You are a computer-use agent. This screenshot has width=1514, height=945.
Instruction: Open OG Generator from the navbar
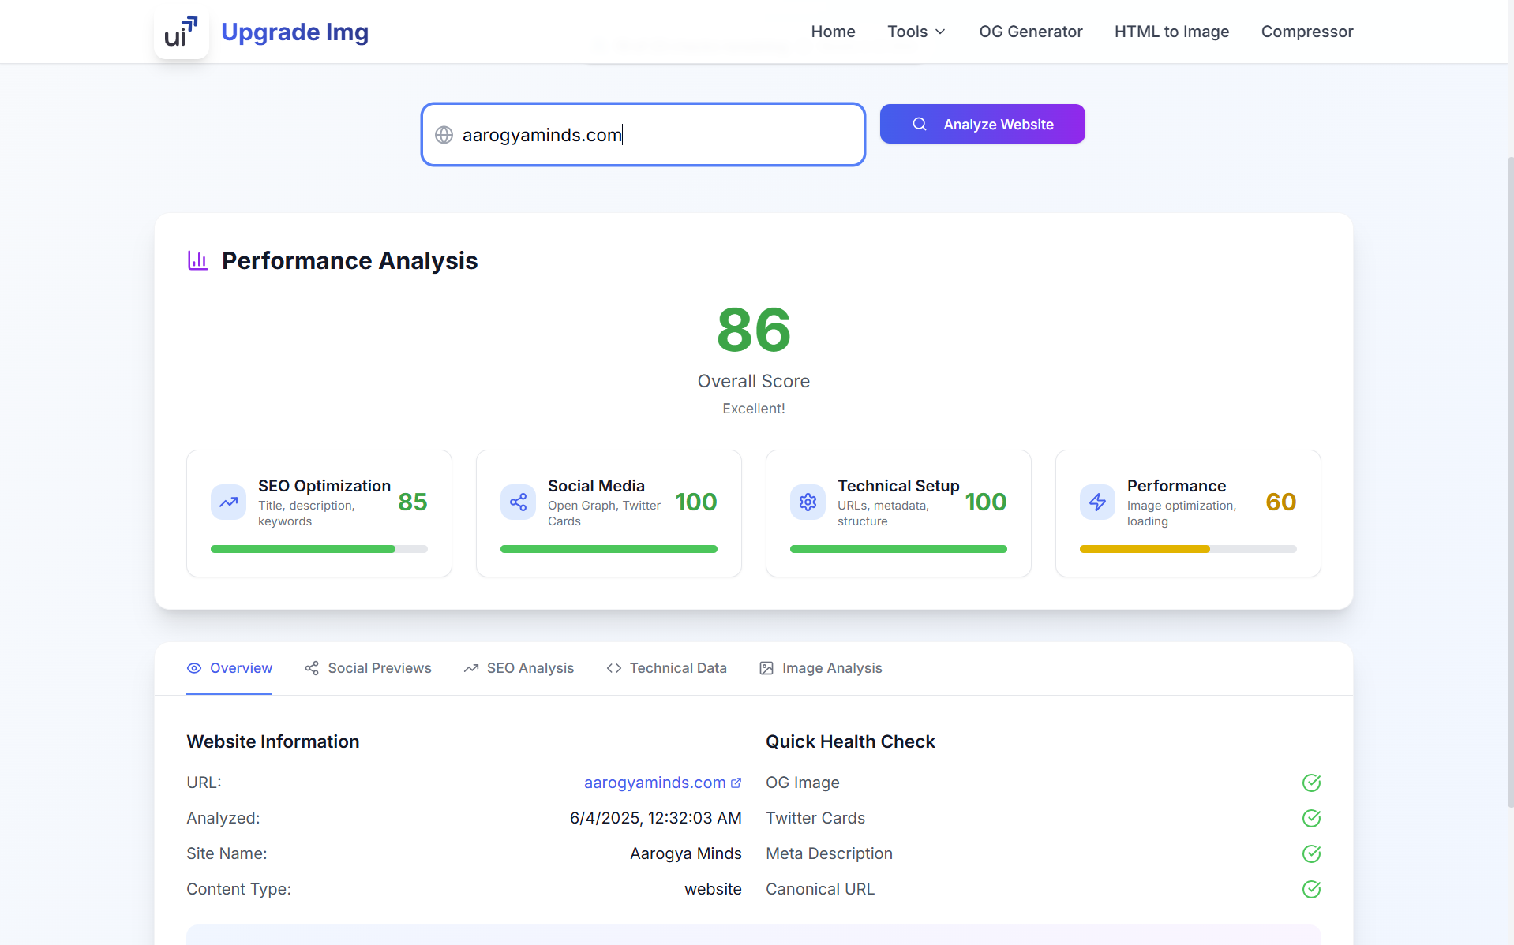1030,32
